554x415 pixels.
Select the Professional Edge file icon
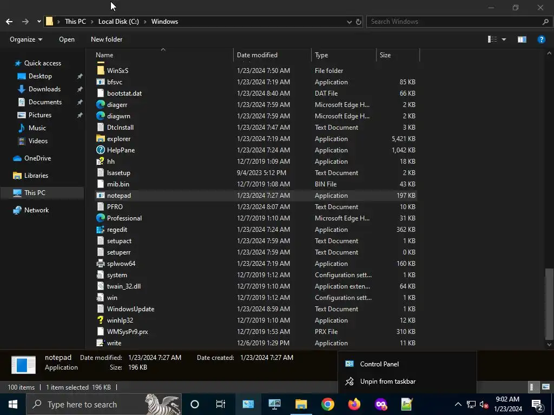[100, 218]
